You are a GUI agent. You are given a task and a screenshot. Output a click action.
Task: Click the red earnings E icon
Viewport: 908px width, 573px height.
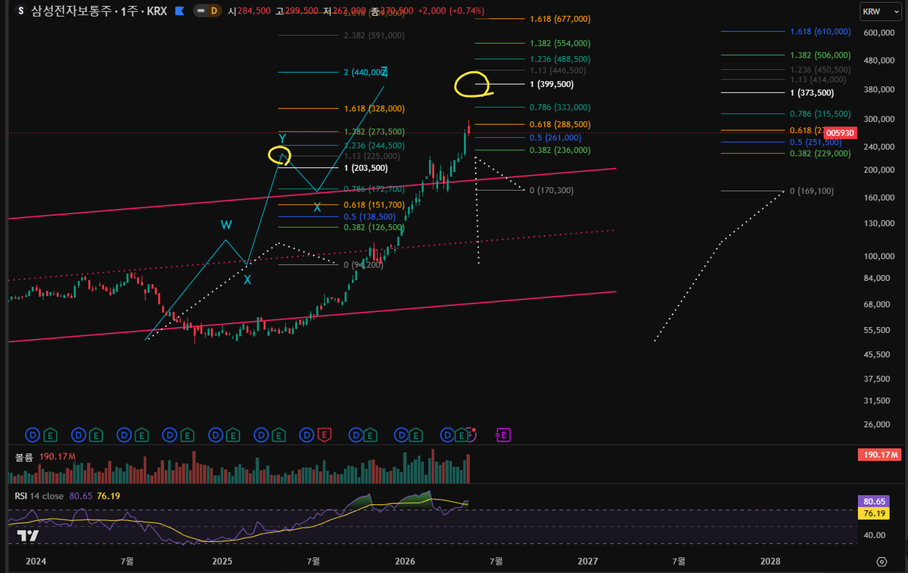tap(325, 434)
